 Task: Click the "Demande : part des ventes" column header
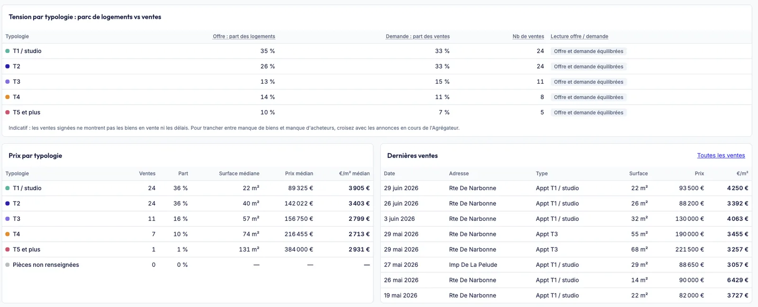tap(418, 36)
